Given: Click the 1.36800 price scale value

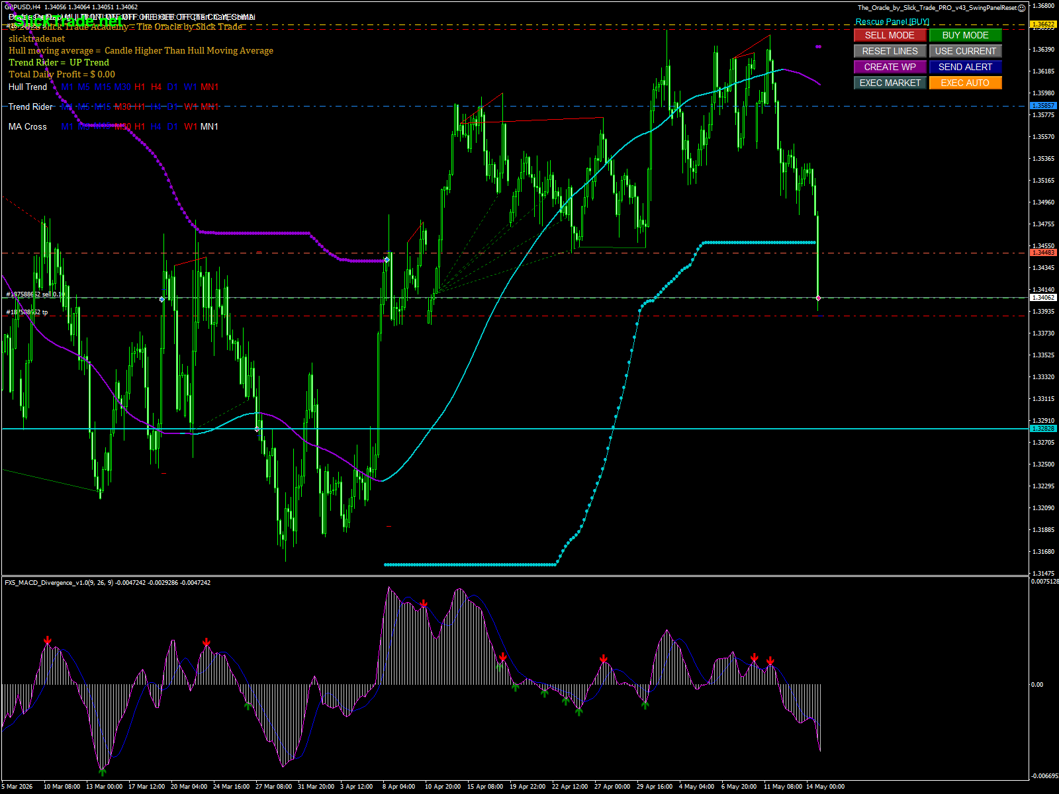Looking at the screenshot, I should (1044, 6).
